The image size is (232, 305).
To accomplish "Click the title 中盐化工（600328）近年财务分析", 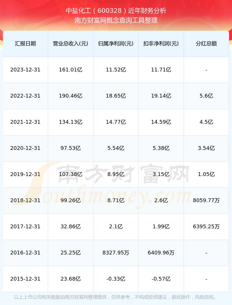I will coord(116,11).
